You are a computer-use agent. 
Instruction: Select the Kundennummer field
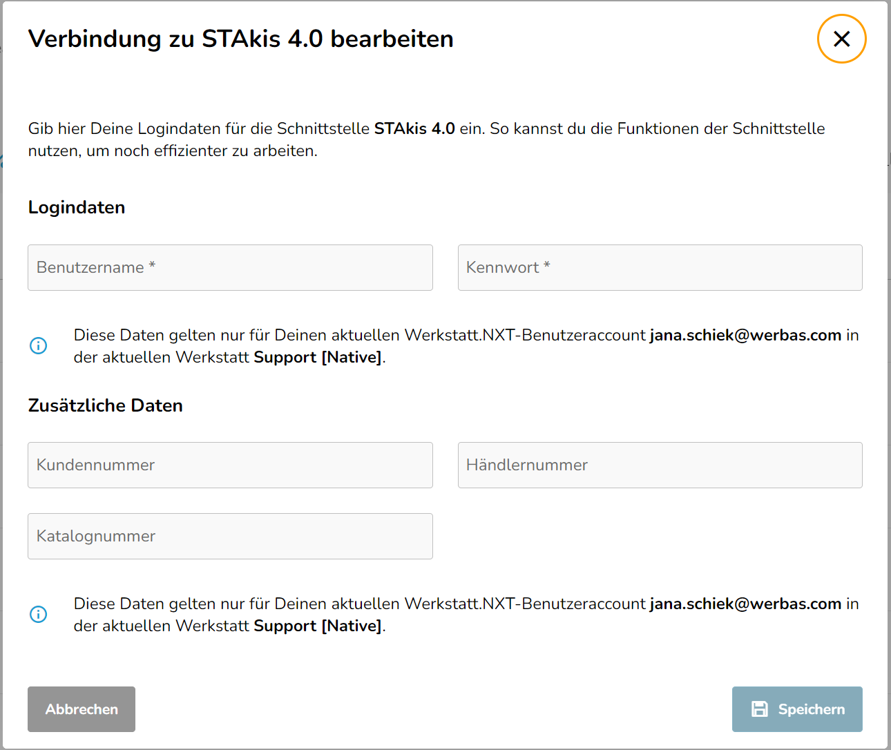230,465
